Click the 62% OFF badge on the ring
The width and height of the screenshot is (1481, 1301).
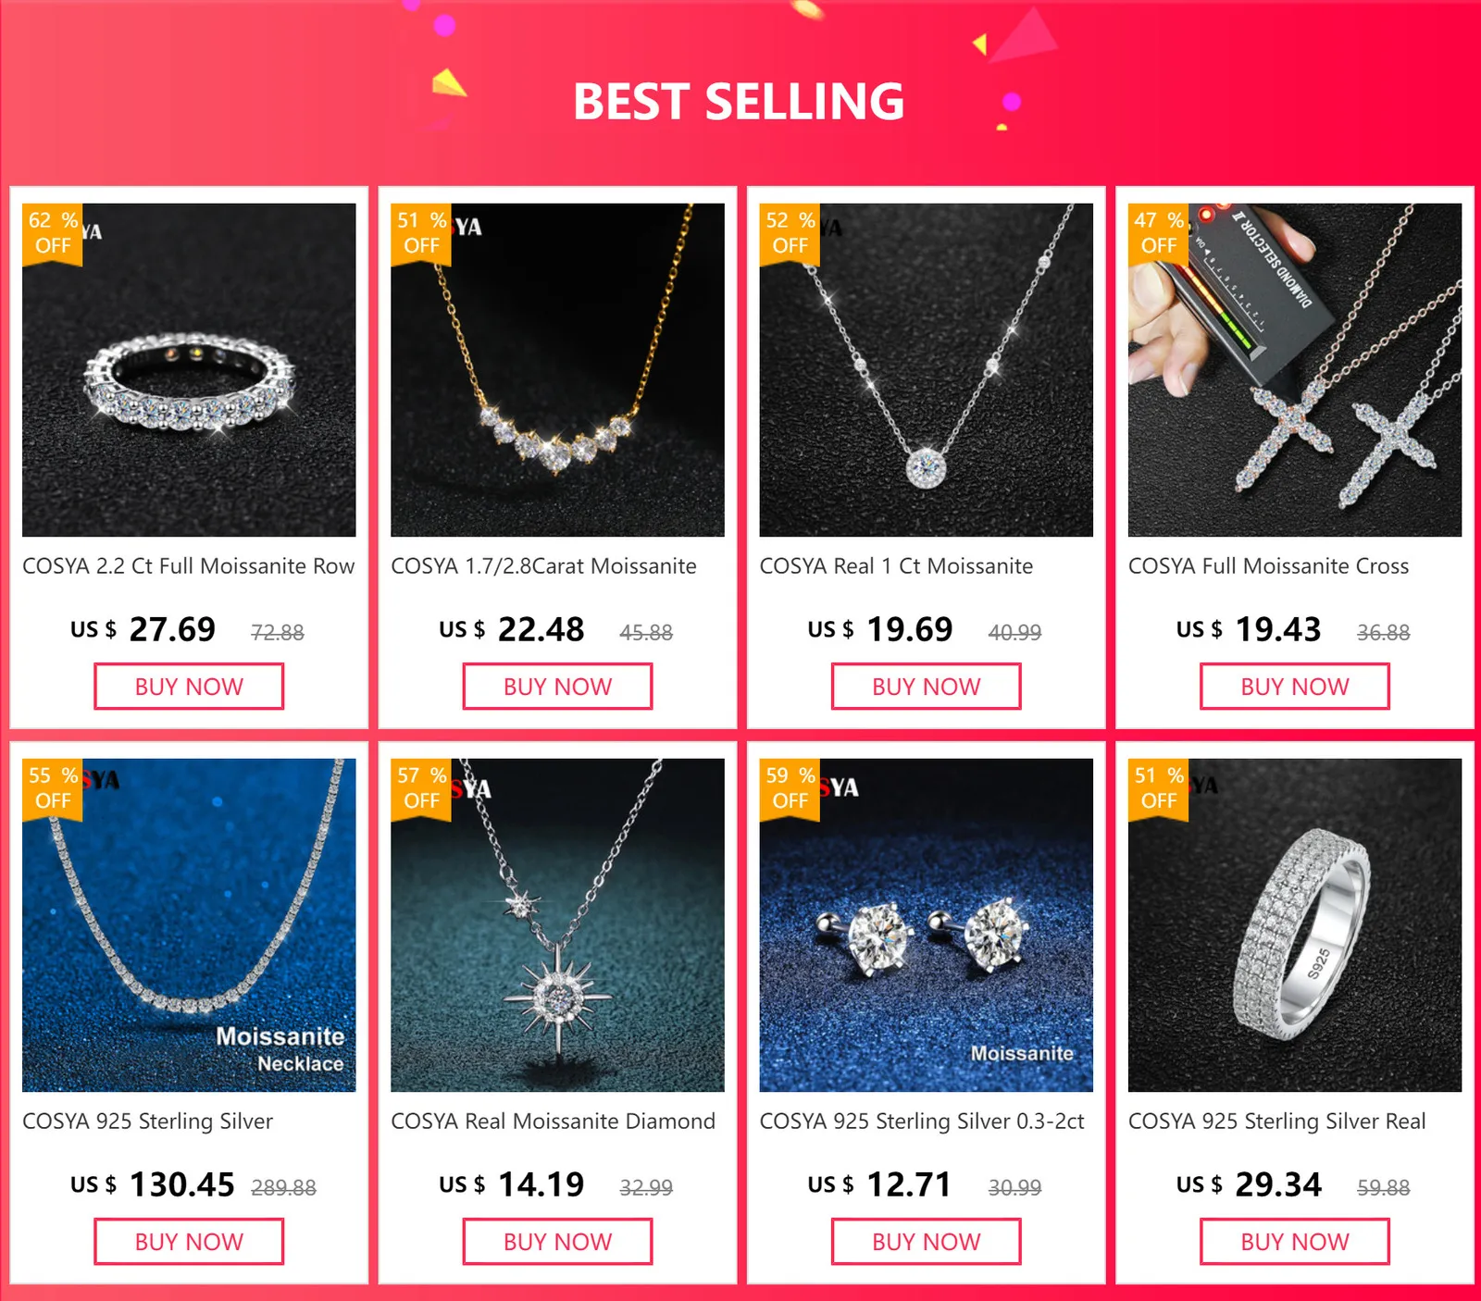[x=53, y=234]
